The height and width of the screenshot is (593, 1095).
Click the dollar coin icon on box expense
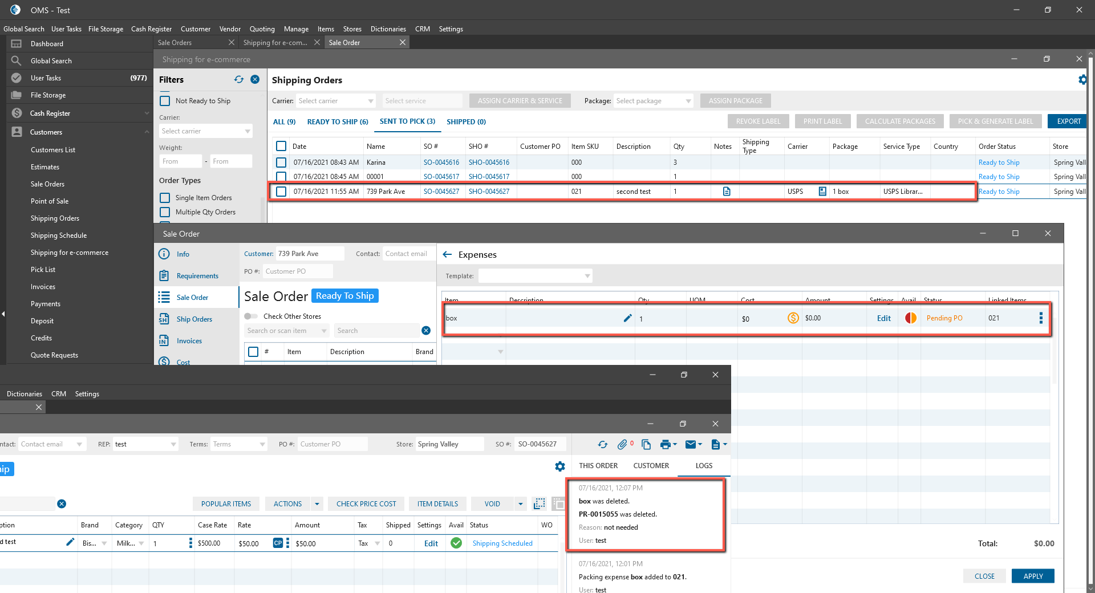[793, 318]
